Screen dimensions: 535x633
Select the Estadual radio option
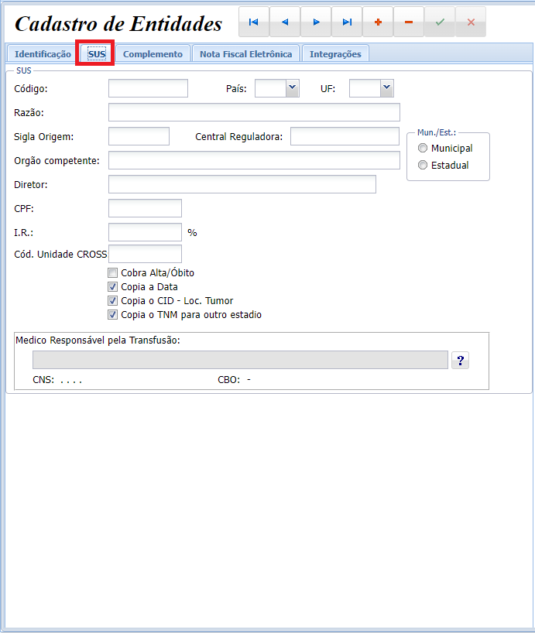click(x=422, y=165)
